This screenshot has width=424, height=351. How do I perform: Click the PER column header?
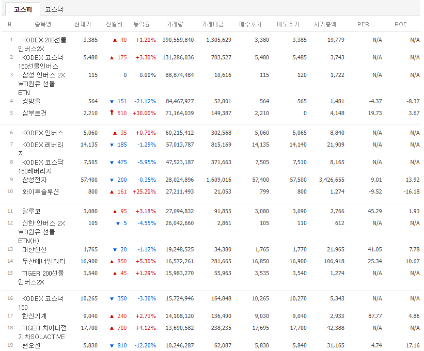[363, 24]
